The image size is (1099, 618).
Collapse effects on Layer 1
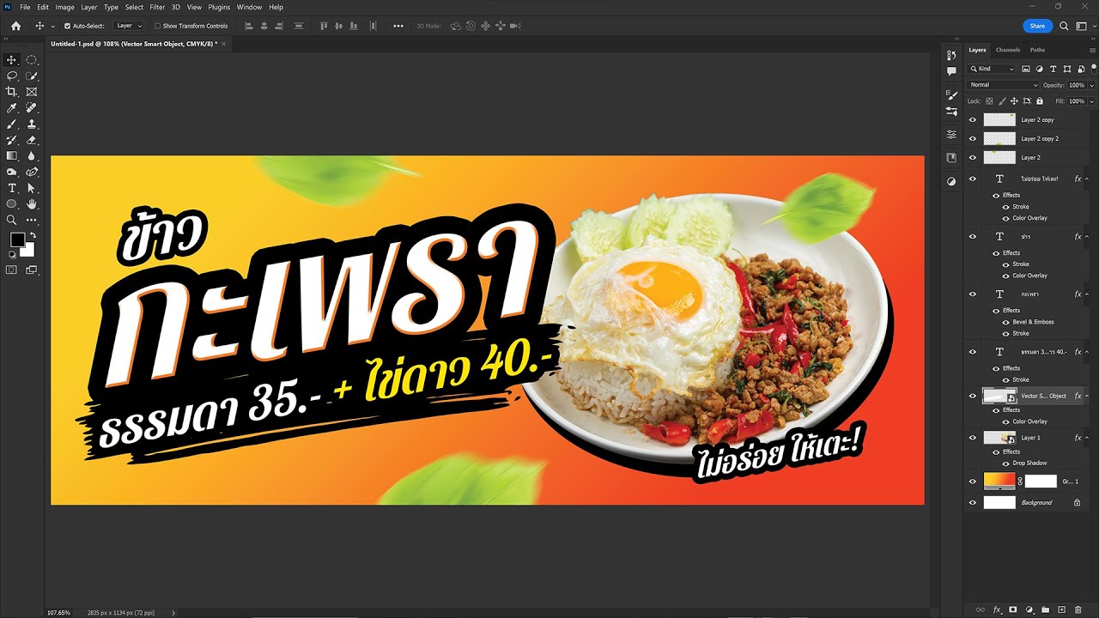(x=1089, y=438)
